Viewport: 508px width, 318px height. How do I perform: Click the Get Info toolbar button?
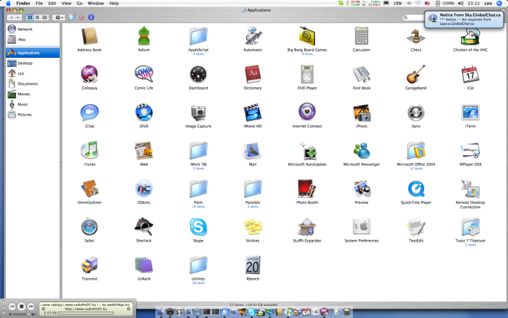(x=91, y=17)
